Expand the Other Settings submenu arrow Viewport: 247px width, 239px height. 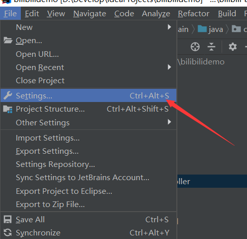click(169, 122)
